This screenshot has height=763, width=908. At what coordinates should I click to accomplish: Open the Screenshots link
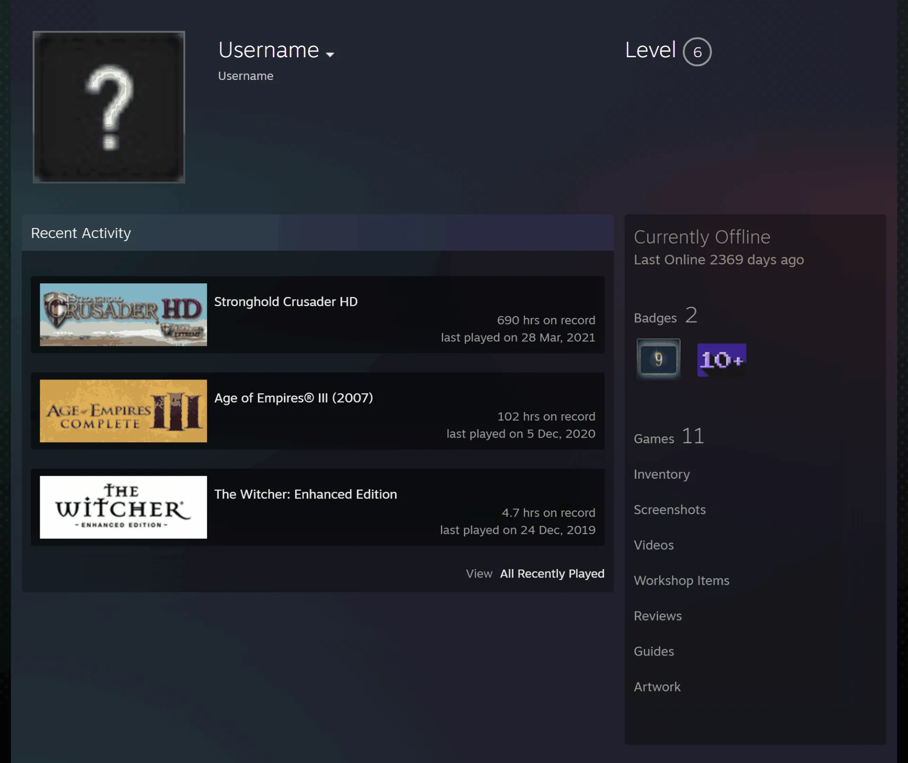(670, 510)
